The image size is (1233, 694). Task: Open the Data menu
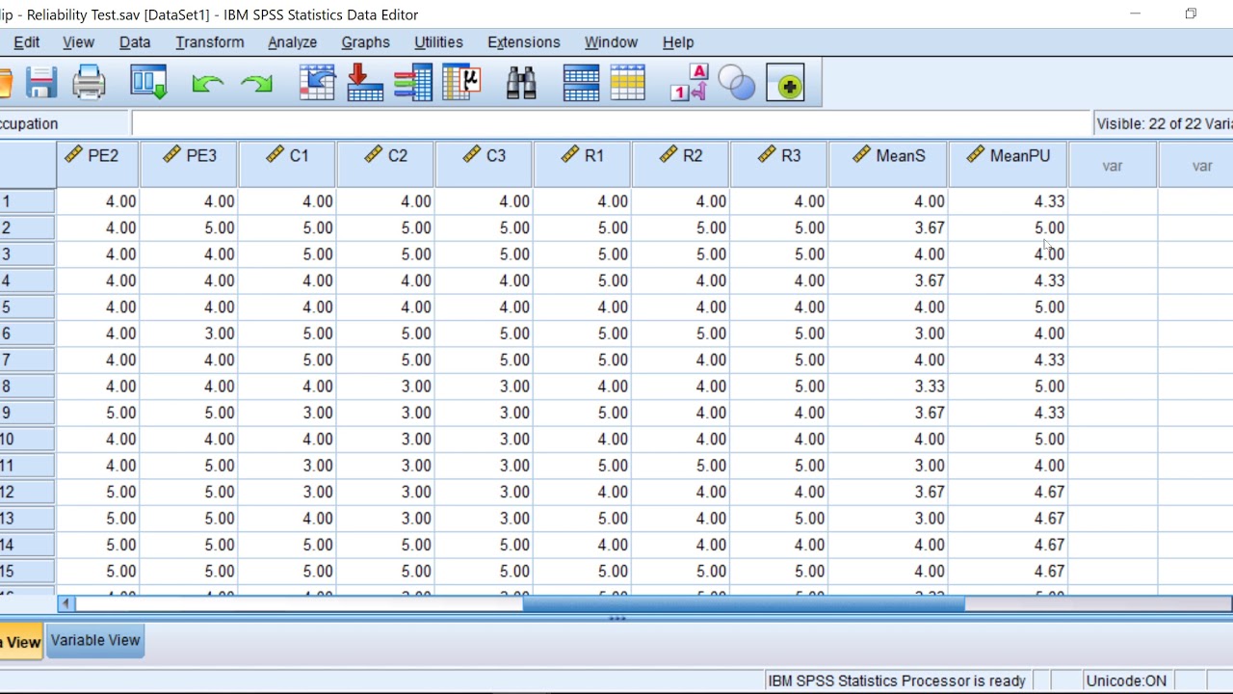(135, 42)
